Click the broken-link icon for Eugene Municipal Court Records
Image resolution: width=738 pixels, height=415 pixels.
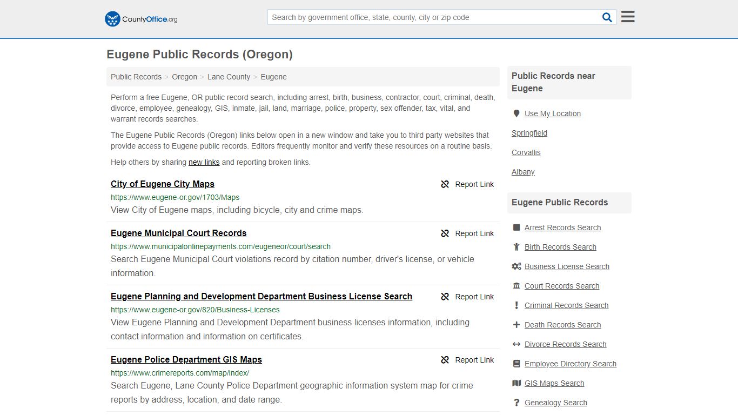pyautogui.click(x=445, y=233)
